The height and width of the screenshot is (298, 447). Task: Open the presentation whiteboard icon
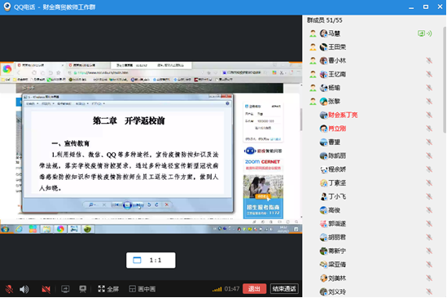pos(83,289)
